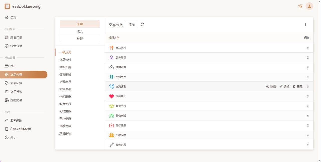Delete the 交流通讯 category
The height and width of the screenshot is (162, 321).
tap(298, 87)
